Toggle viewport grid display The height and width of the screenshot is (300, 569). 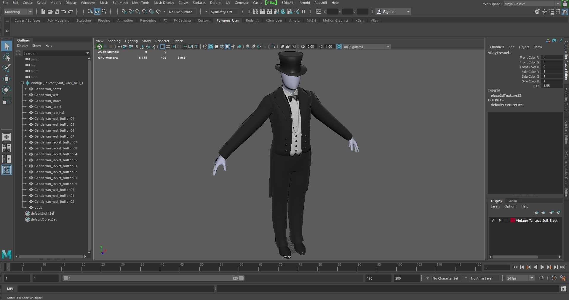pyautogui.click(x=162, y=47)
